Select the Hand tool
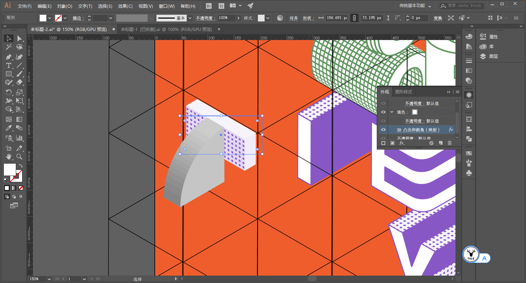The width and height of the screenshot is (526, 283). 9,157
